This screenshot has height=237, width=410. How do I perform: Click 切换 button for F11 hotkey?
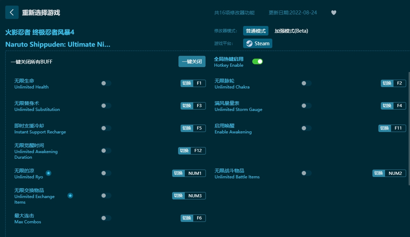point(385,128)
